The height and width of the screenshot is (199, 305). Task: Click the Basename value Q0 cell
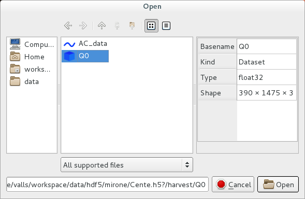267,46
